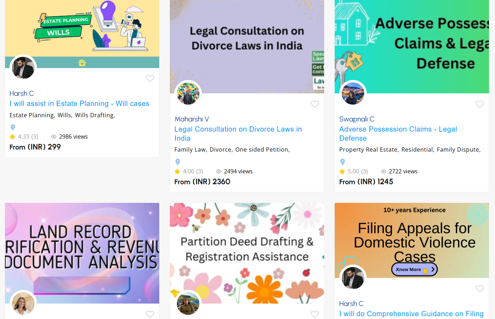Screen dimensions: 495x319
Task: Click heart icon on Domestic Violence Appeals card
Action: pos(480,289)
